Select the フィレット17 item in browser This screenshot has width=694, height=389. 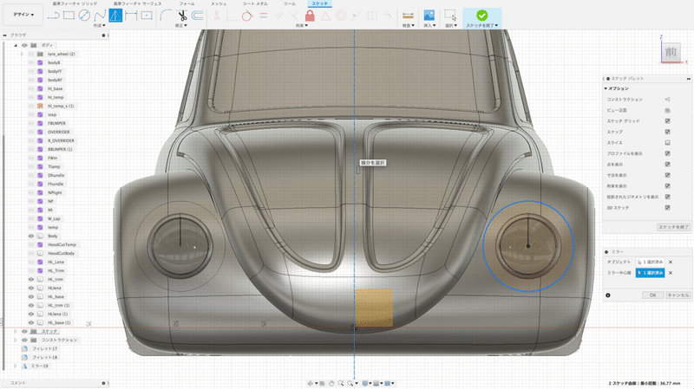click(x=45, y=349)
